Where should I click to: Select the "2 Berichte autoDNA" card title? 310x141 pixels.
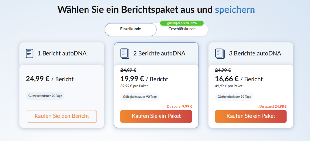tap(159, 53)
